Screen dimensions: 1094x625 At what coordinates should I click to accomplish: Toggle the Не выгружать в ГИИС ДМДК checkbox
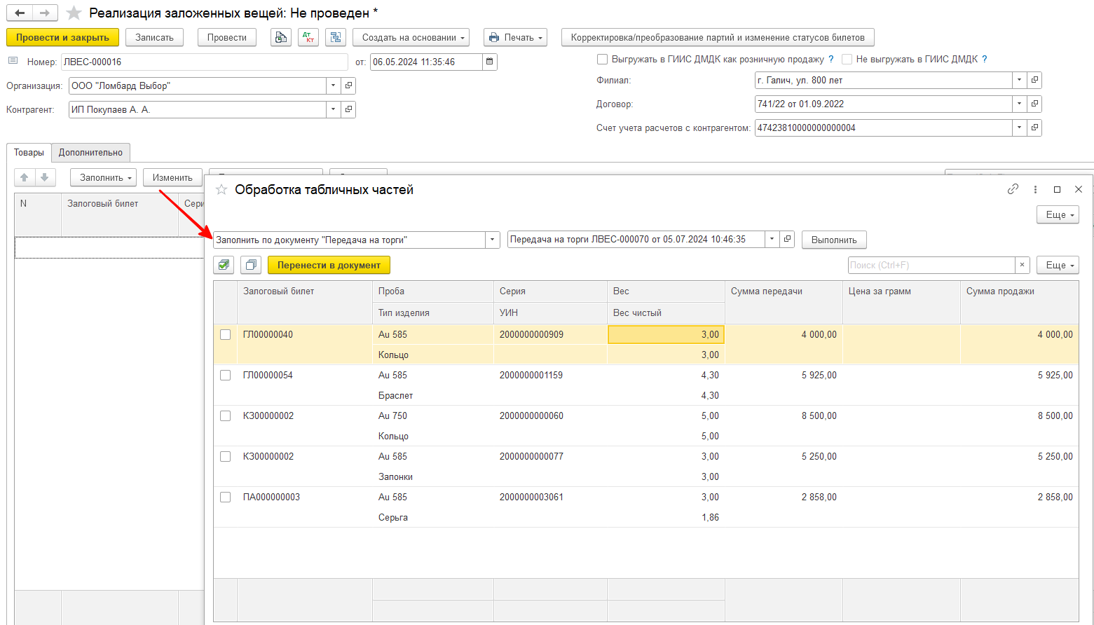(x=847, y=59)
